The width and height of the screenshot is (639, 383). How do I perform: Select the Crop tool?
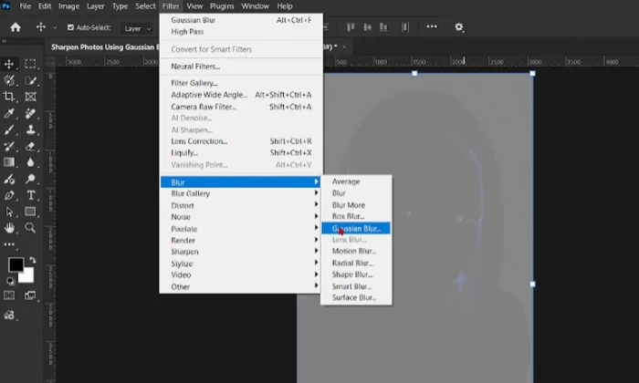(x=8, y=97)
